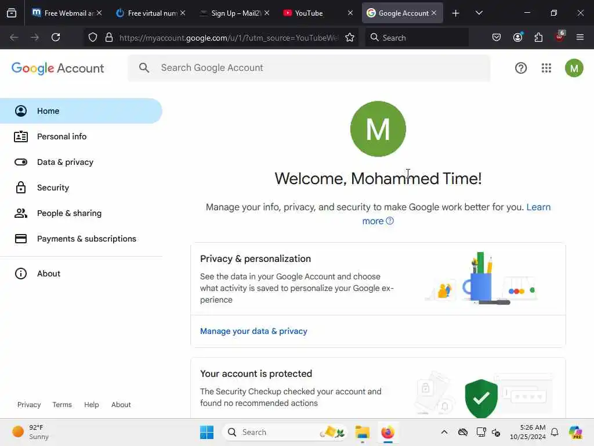Screen dimensions: 594x446
Task: Click the large M profile picture
Action: coord(378,129)
